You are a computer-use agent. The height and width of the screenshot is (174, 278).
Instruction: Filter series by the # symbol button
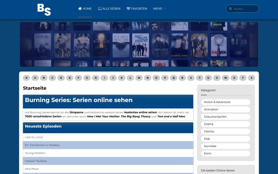point(26,78)
